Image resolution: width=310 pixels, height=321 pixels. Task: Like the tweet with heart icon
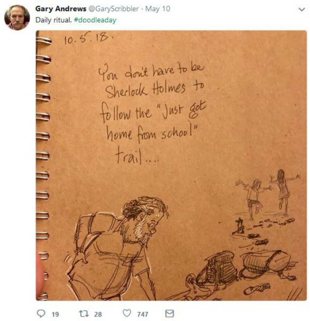(127, 313)
